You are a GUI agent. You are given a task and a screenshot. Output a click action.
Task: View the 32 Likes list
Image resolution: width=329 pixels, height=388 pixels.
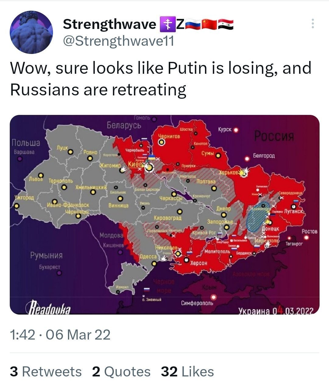(187, 372)
